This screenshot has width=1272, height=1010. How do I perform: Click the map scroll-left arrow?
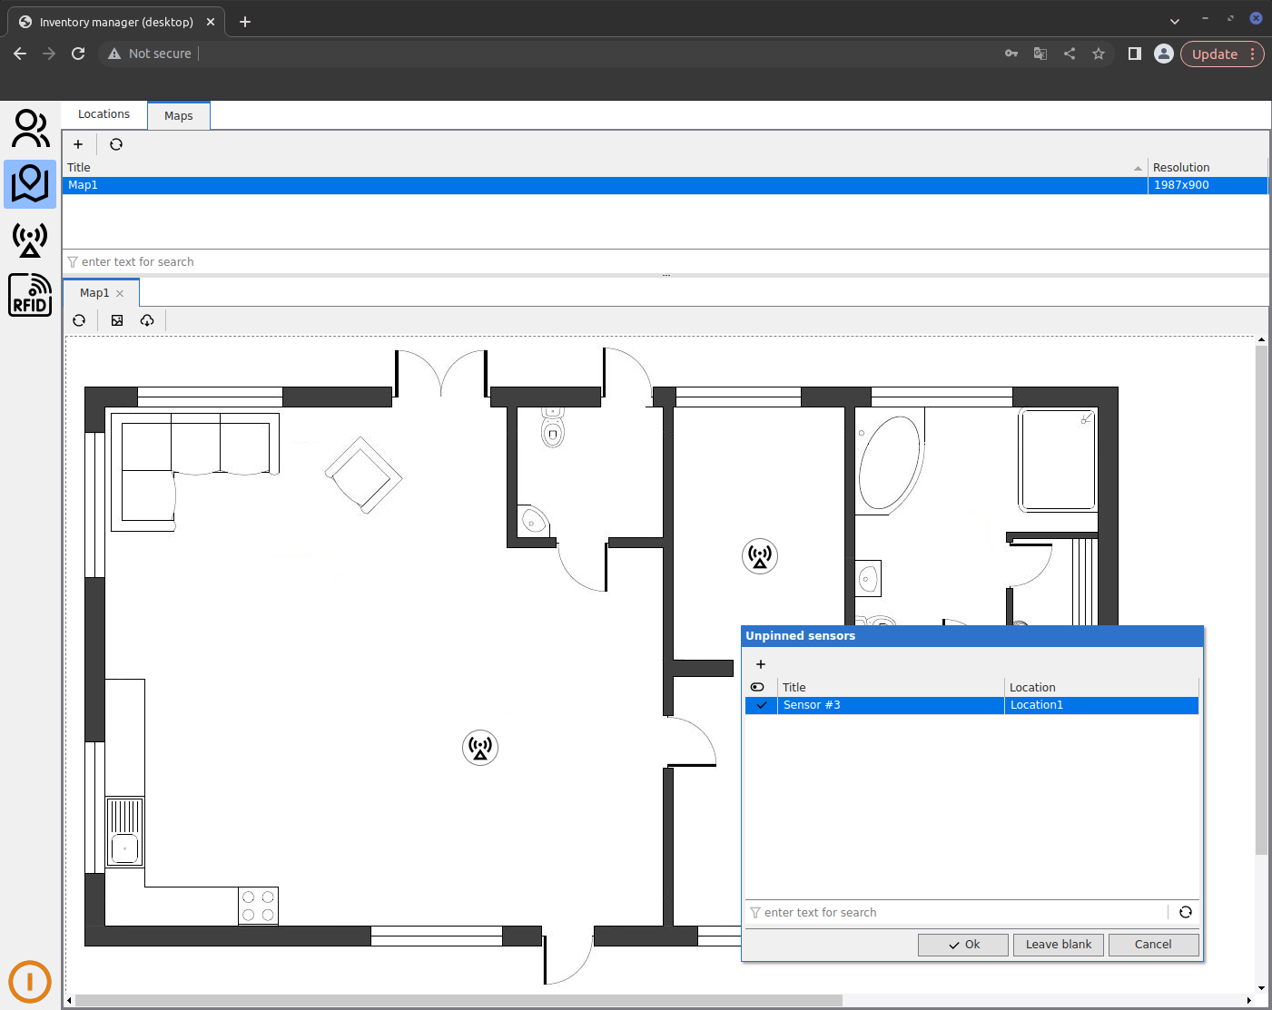click(x=70, y=1000)
